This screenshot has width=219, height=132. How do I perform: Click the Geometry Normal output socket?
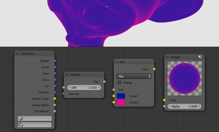point(55,92)
